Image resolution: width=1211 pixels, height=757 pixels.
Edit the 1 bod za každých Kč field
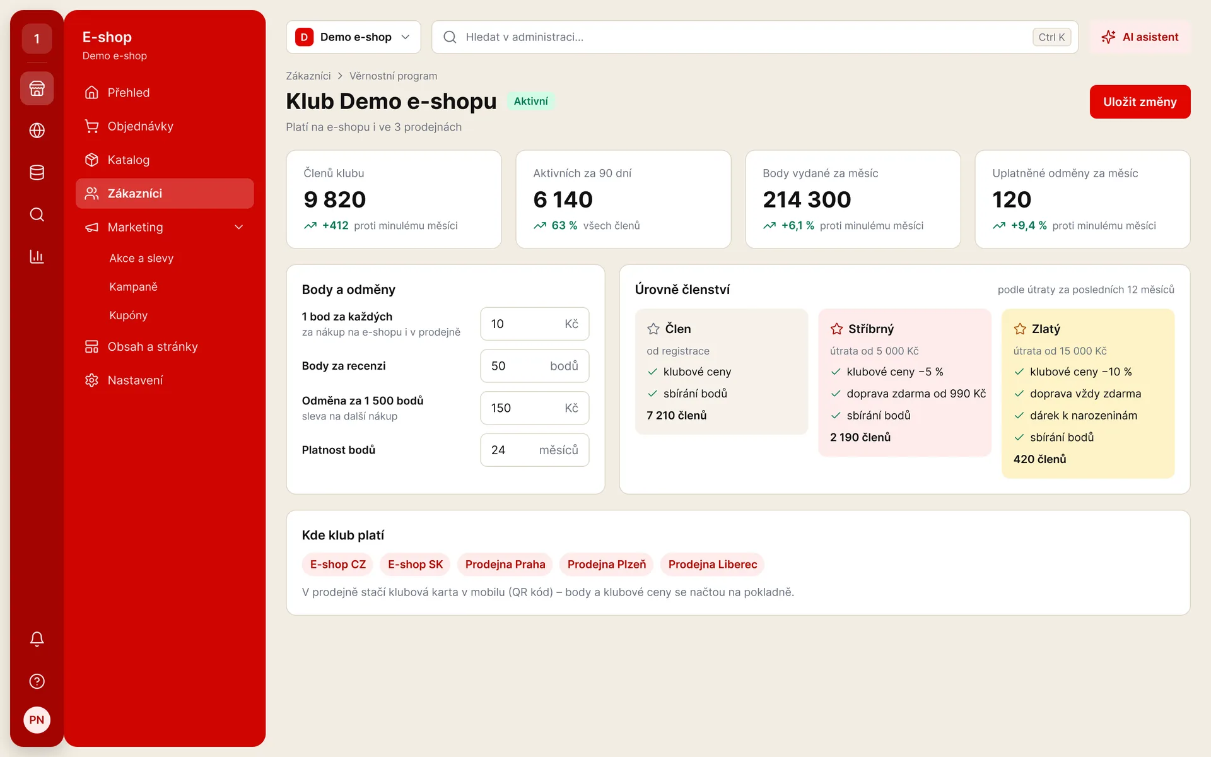[x=534, y=324]
